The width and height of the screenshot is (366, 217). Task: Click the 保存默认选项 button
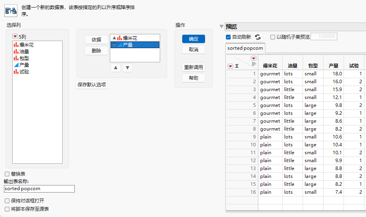coord(92,84)
